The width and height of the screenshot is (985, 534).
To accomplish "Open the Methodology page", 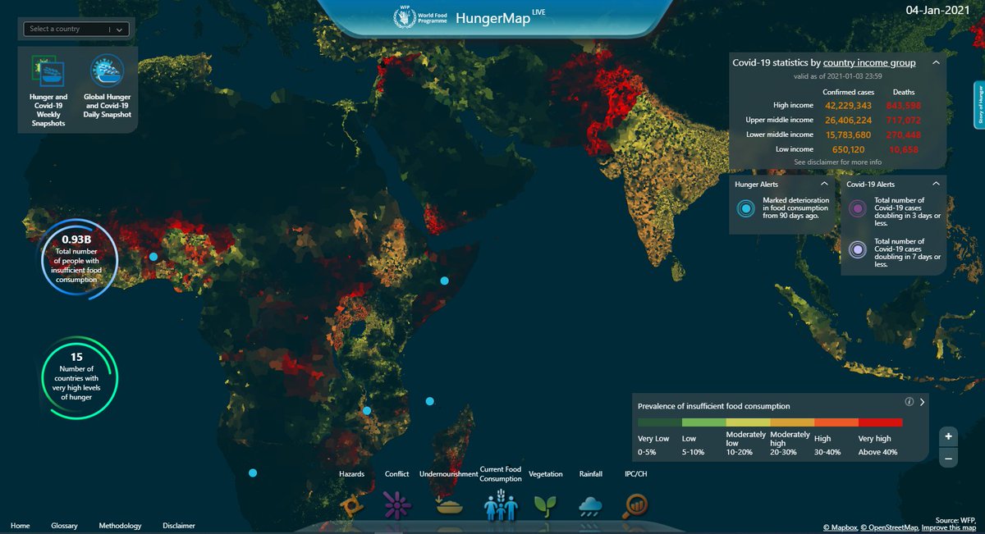I will pyautogui.click(x=120, y=526).
